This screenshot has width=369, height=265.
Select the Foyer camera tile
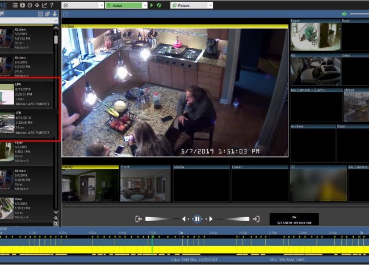315,35
